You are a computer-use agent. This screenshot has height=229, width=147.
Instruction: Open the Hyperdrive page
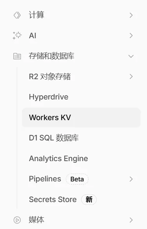point(49,97)
